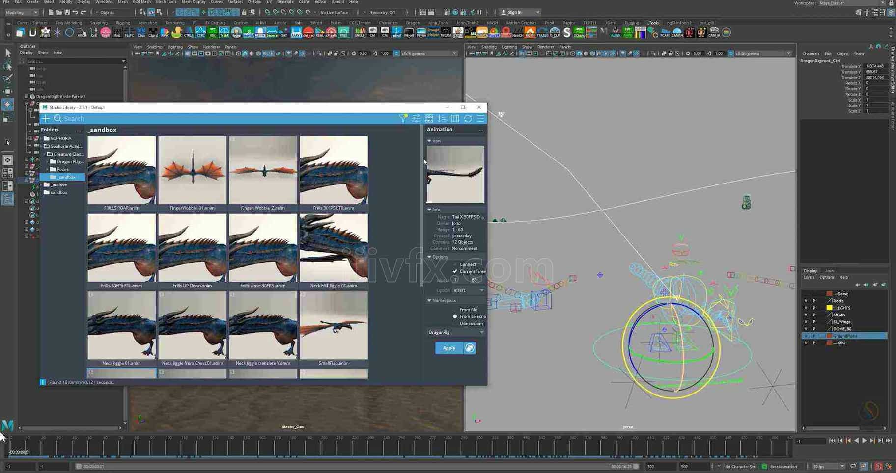
Task: Click the Search field in Studio Library
Action: tap(226, 118)
